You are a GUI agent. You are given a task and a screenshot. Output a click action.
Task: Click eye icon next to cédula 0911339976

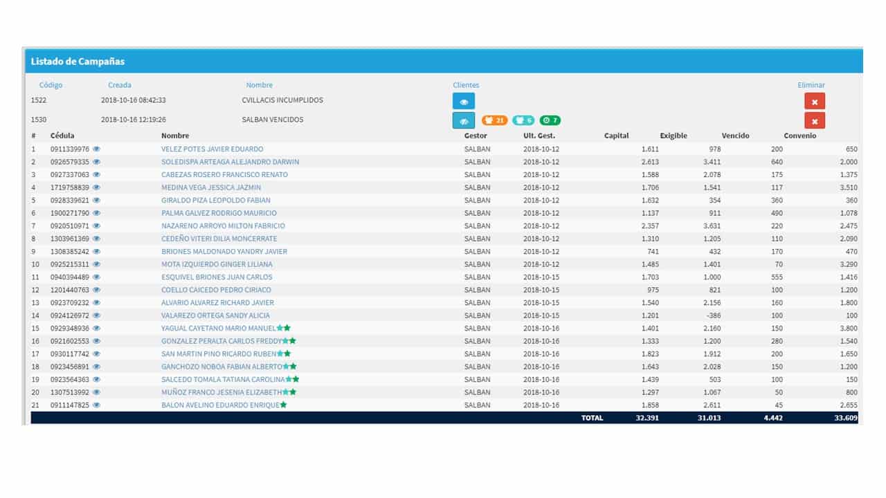[x=97, y=149]
